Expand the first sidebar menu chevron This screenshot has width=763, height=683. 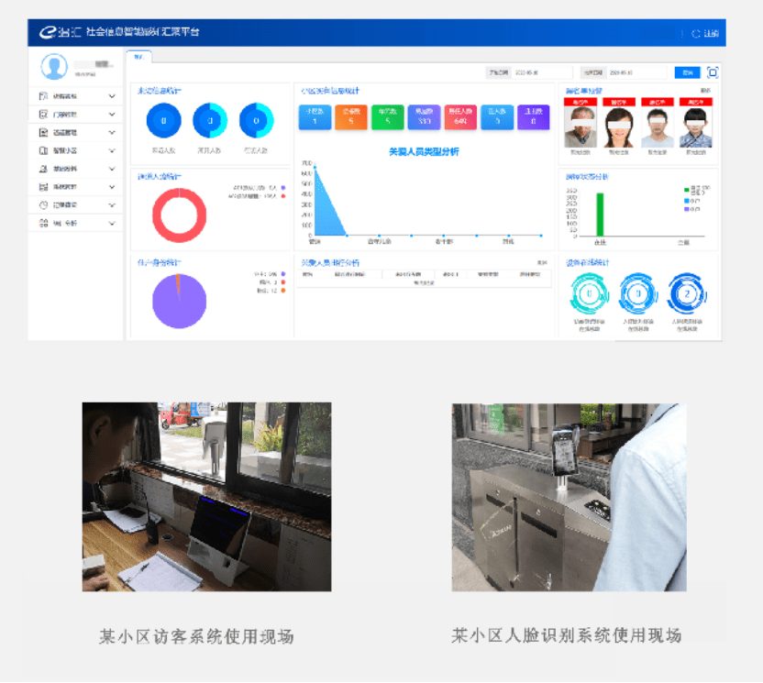[x=112, y=96]
